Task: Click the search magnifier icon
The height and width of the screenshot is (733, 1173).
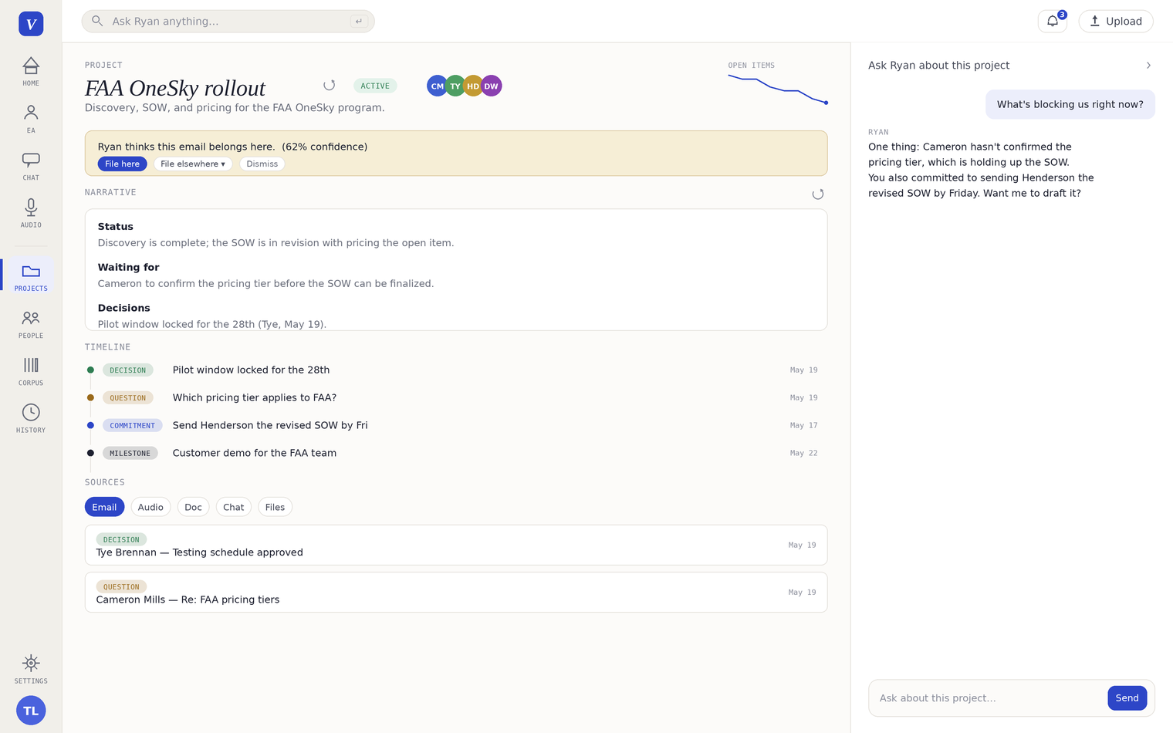Action: tap(97, 21)
